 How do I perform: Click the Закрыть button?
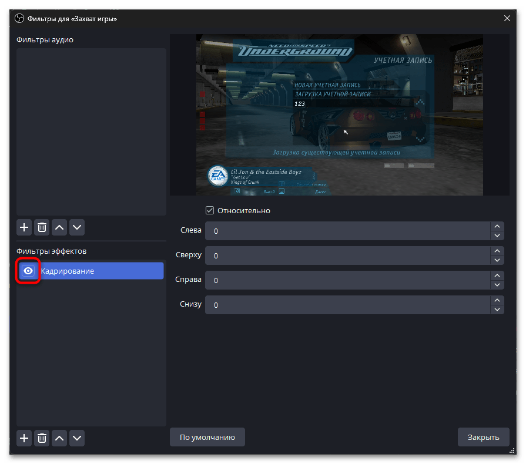click(x=484, y=437)
